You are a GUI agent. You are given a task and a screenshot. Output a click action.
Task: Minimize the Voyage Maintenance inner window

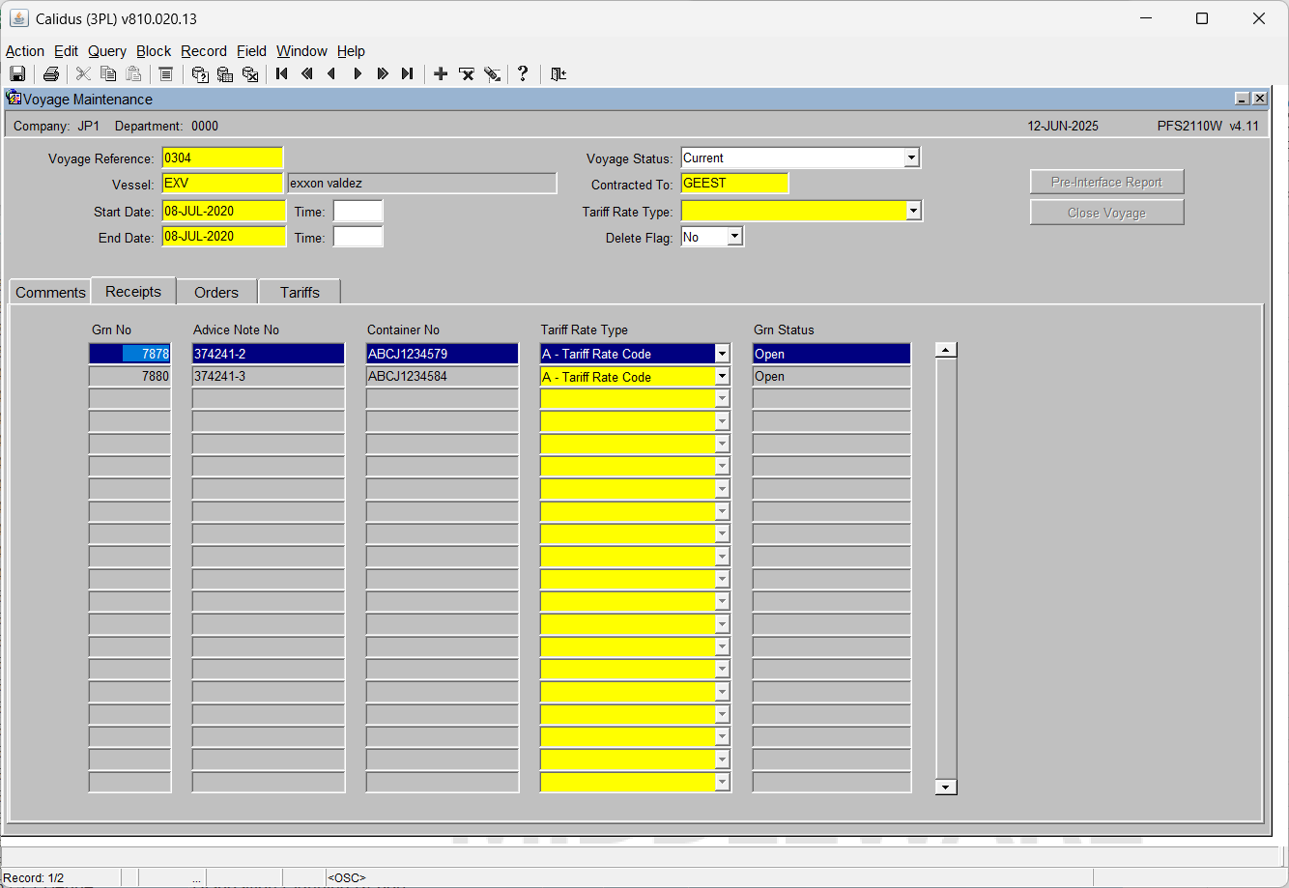(x=1243, y=99)
